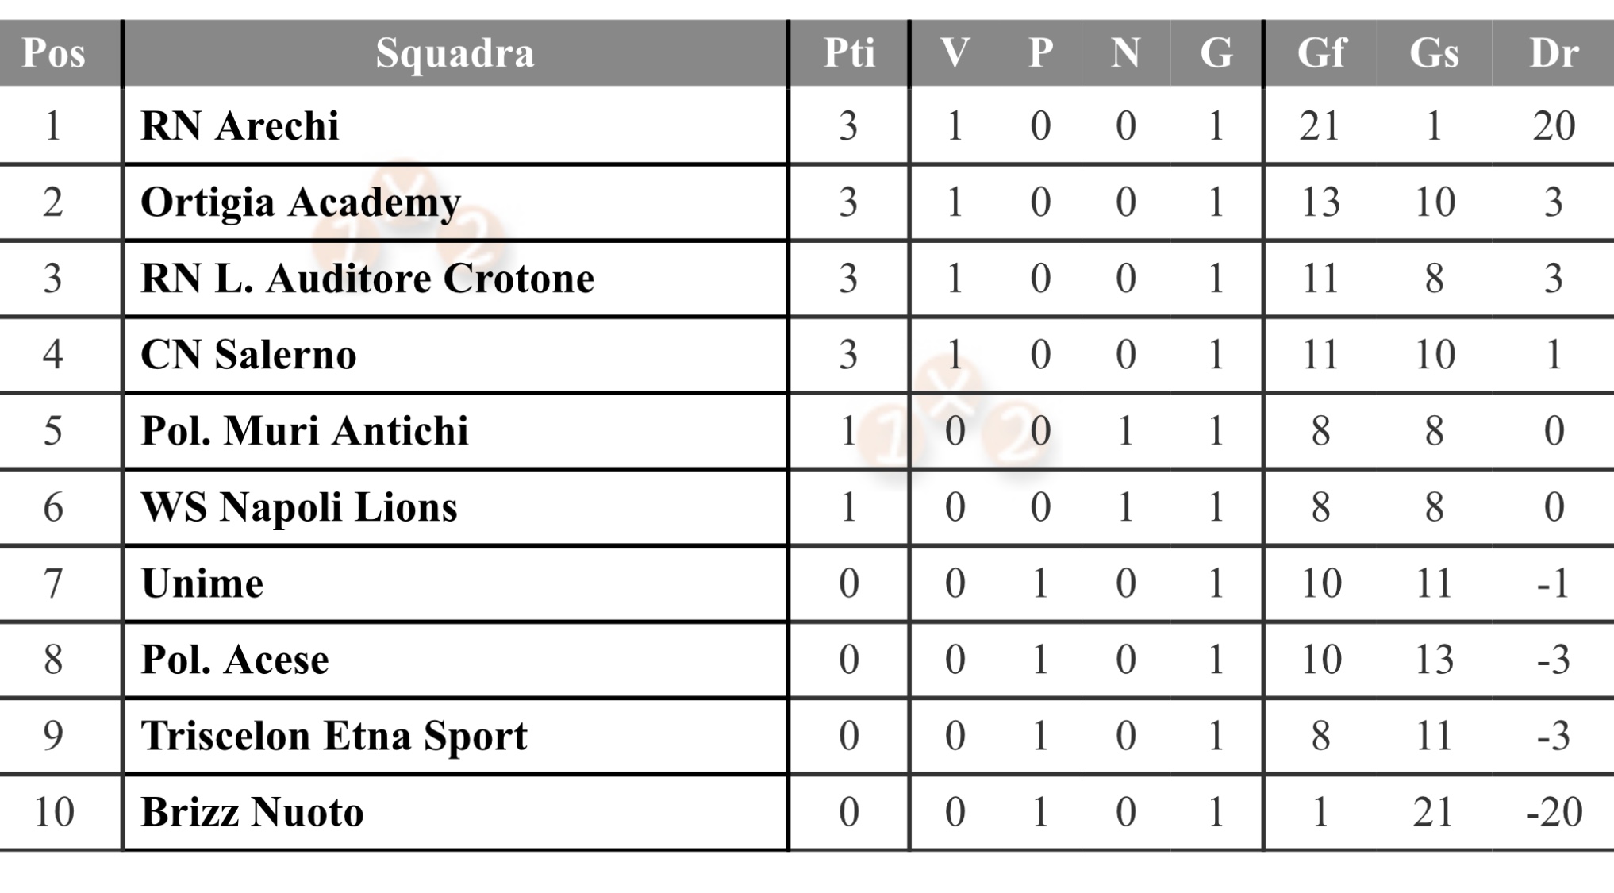
Task: Click the CN Salerno team name
Action: 248,355
